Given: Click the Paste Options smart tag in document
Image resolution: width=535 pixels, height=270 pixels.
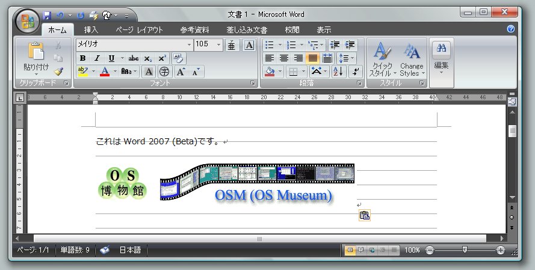Looking at the screenshot, I should tap(365, 215).
